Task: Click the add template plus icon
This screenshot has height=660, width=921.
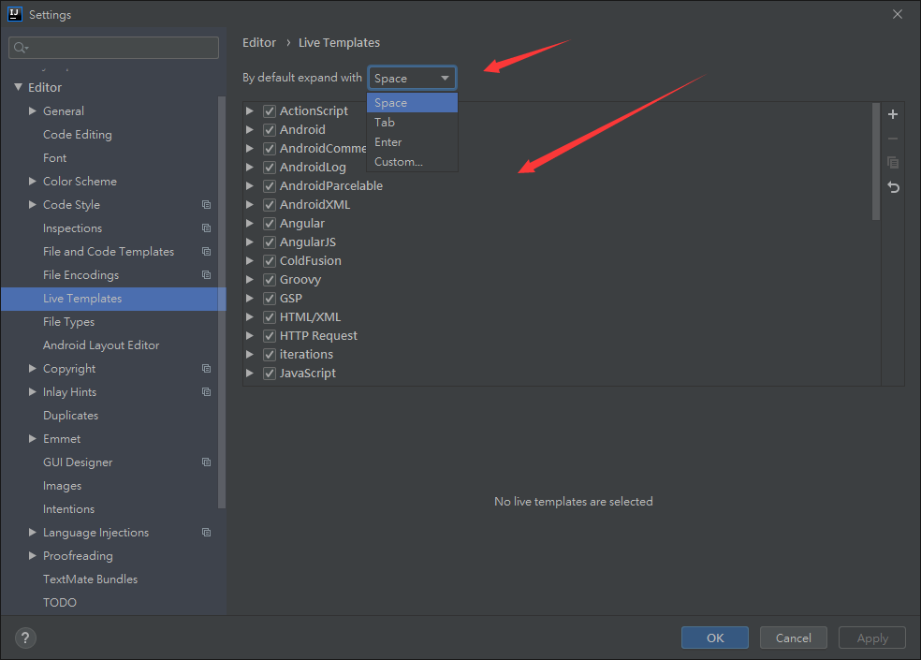Action: click(893, 114)
